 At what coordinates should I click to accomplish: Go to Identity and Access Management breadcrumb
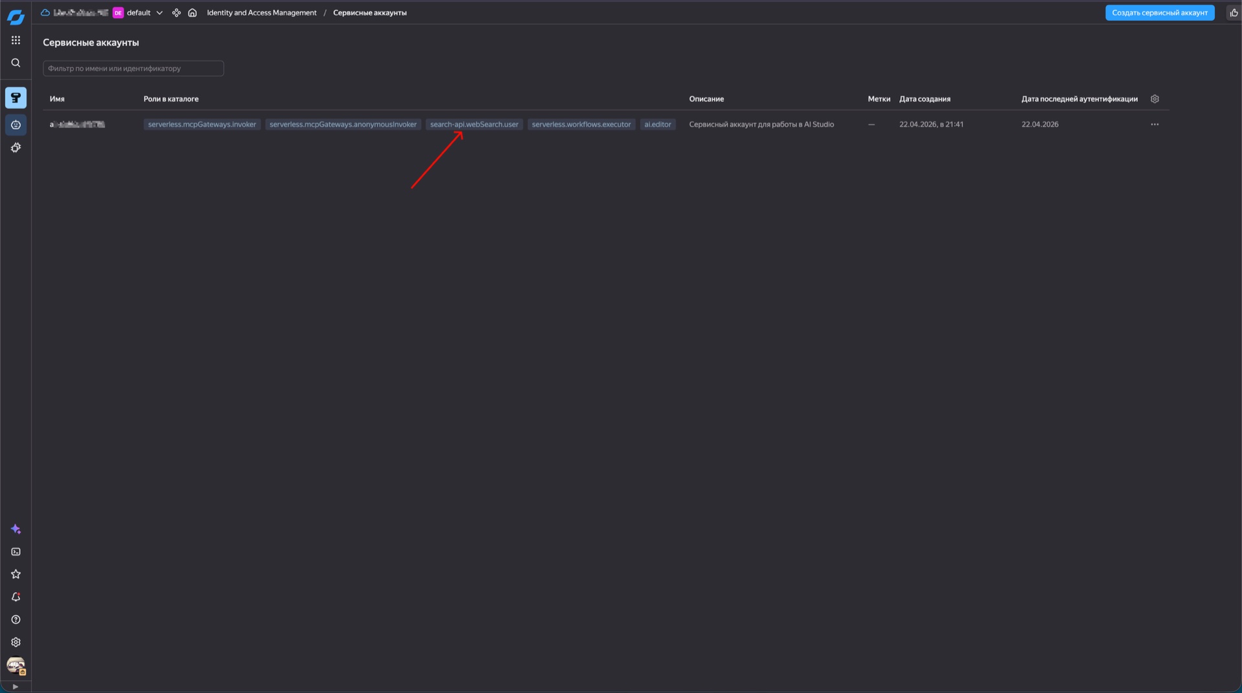(261, 12)
